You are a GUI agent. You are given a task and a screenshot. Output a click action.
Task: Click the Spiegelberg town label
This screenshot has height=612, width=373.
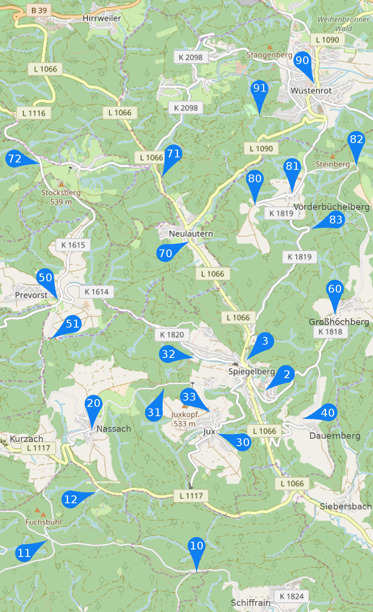pyautogui.click(x=251, y=371)
